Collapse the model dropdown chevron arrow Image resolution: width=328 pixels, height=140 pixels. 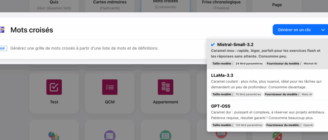(x=323, y=30)
